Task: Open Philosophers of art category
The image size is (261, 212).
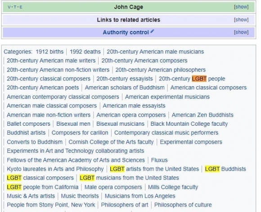Action: [x=125, y=205]
